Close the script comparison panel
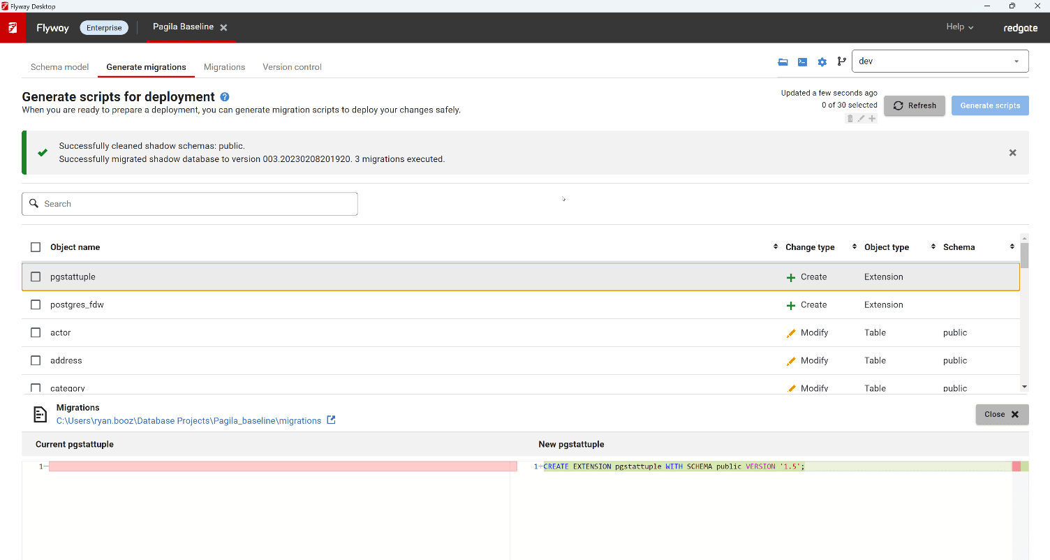 pos(1002,414)
